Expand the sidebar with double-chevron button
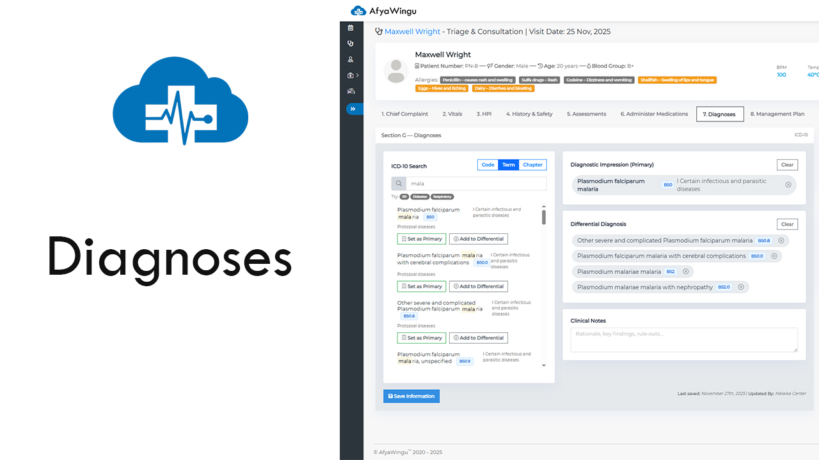The height and width of the screenshot is (460, 819). (x=353, y=109)
